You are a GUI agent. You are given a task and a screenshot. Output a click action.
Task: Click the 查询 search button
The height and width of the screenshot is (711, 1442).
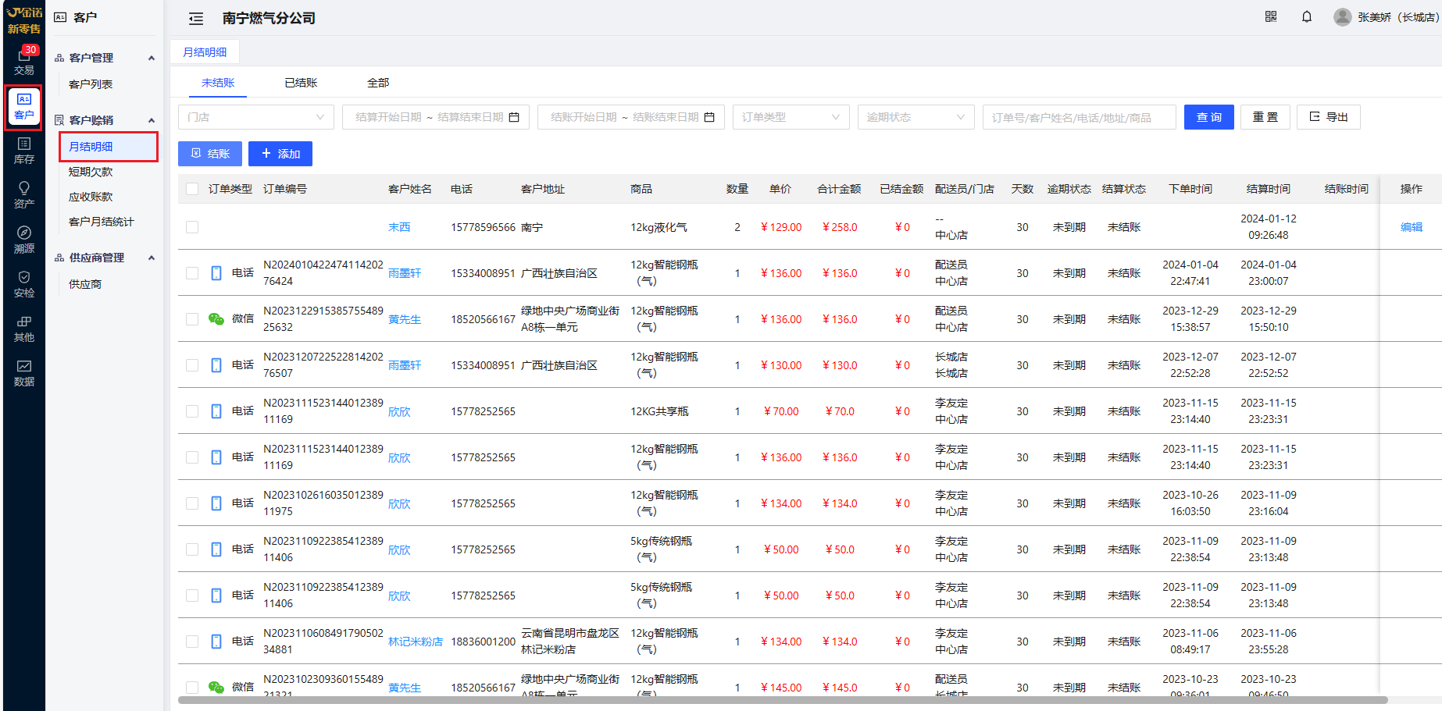click(x=1209, y=117)
